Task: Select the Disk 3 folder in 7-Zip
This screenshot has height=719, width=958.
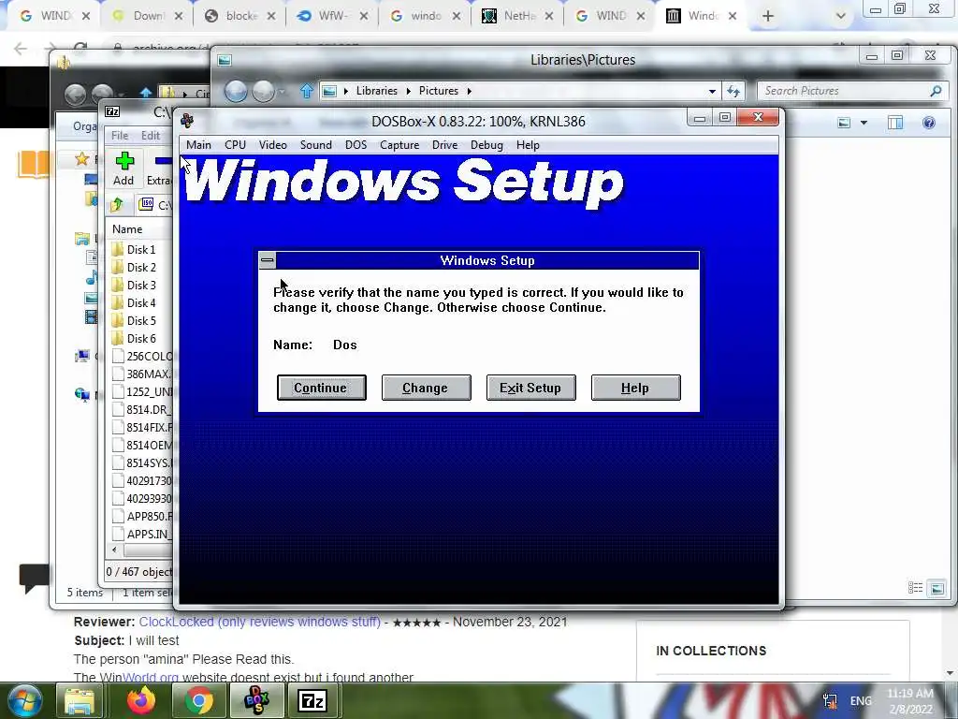Action: click(141, 285)
